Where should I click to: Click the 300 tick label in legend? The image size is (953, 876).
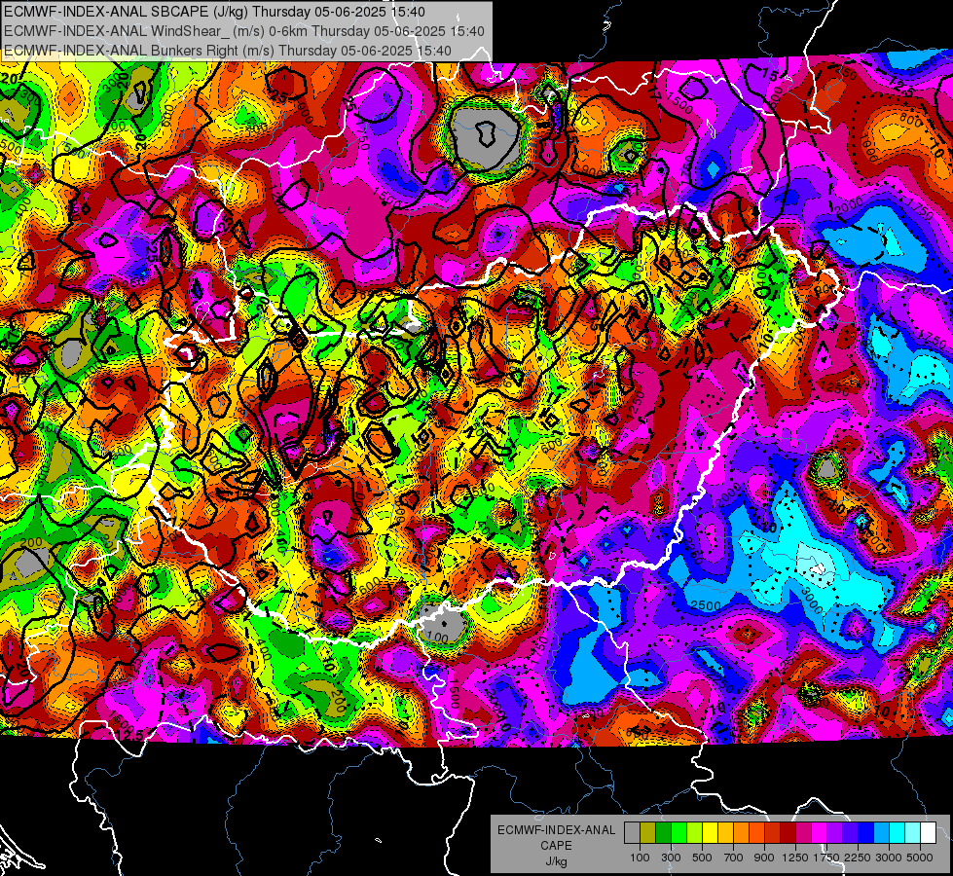[x=671, y=858]
